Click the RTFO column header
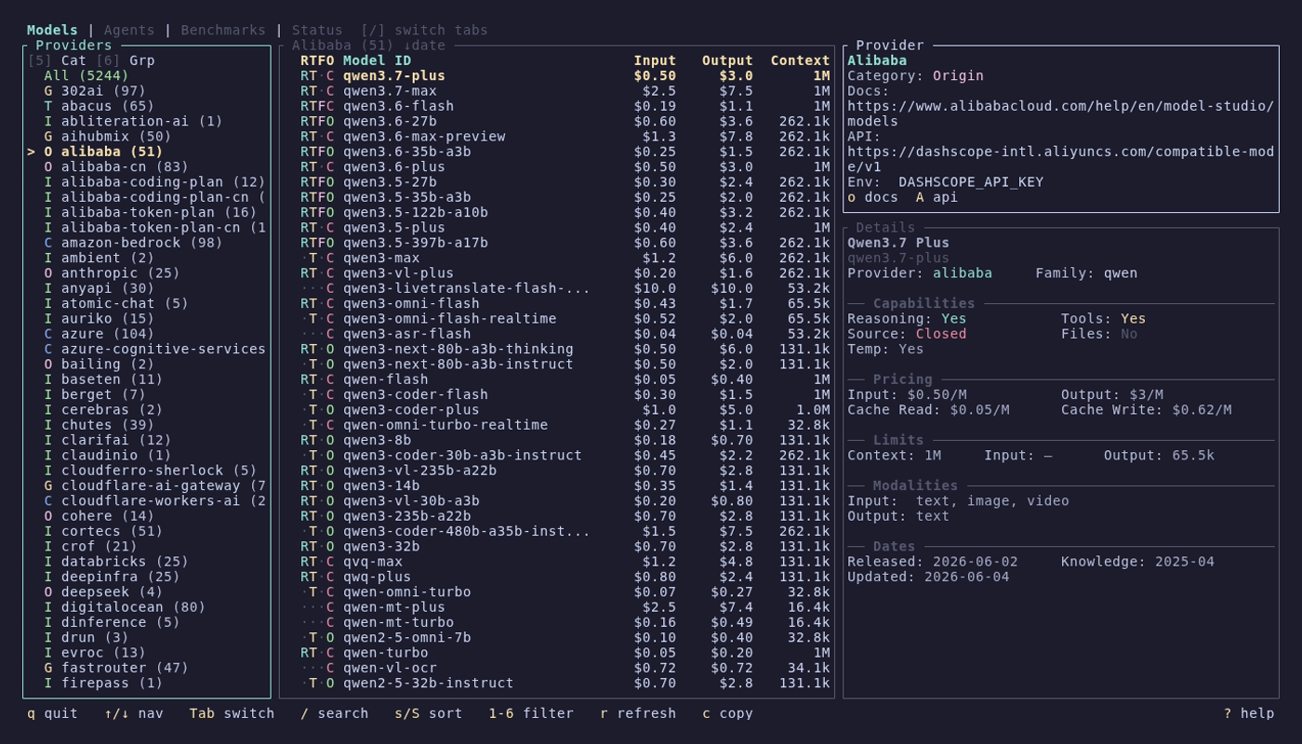Viewport: 1302px width, 744px height. click(317, 60)
